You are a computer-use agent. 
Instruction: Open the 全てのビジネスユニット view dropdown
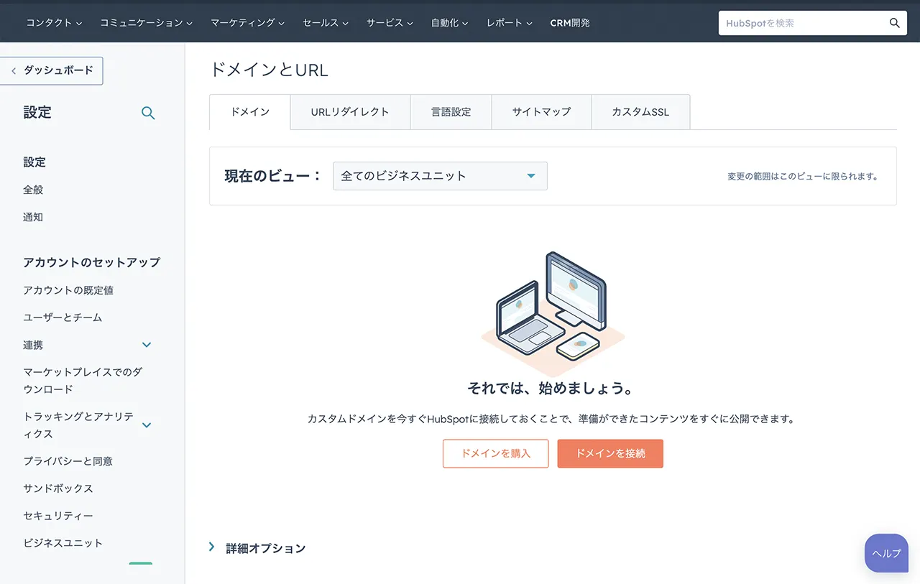coord(440,176)
